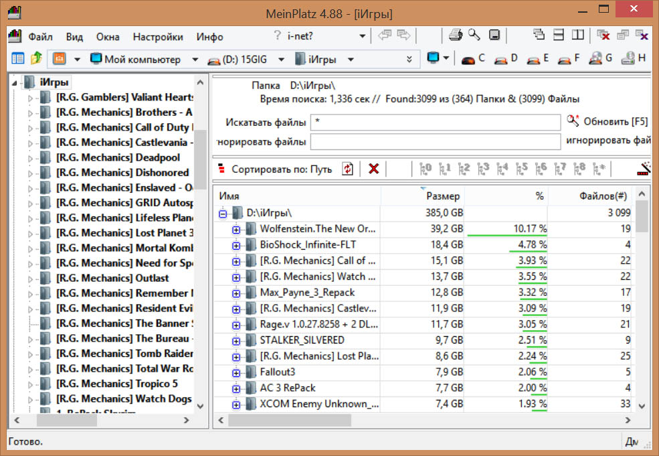Open the monitor icon dropdown arrow
The width and height of the screenshot is (659, 456).
pos(446,58)
